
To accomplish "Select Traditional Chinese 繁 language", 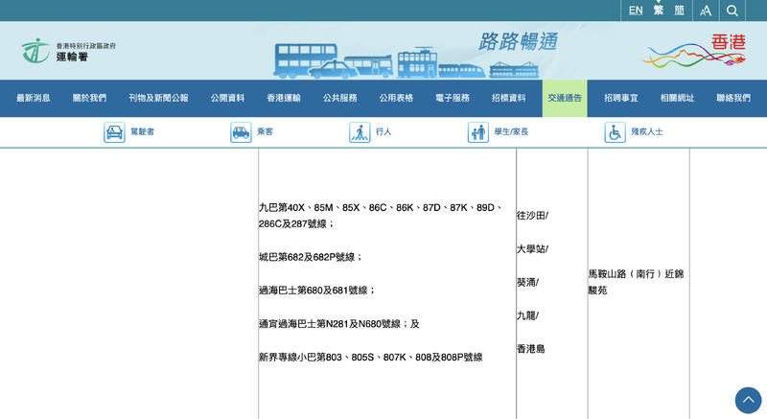I will coord(659,11).
